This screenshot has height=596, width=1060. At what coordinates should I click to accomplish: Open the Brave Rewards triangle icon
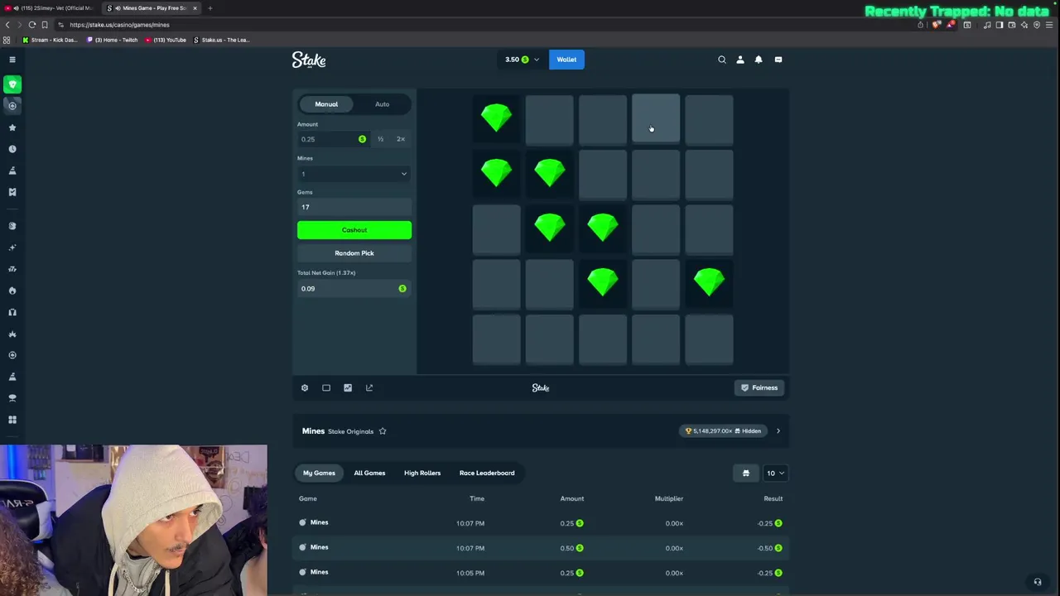pos(949,25)
